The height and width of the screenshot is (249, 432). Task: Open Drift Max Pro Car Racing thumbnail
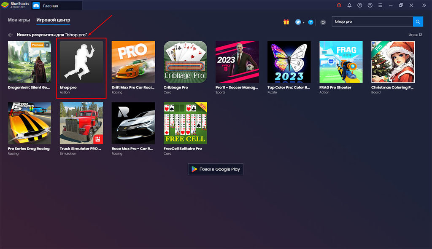click(x=133, y=62)
